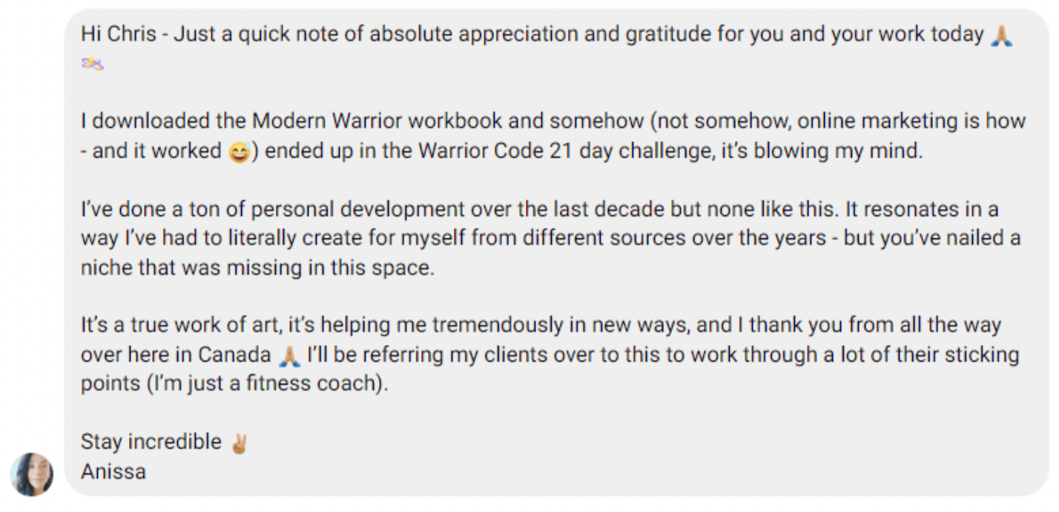Click the word 'Canada' in the message

coord(234,355)
